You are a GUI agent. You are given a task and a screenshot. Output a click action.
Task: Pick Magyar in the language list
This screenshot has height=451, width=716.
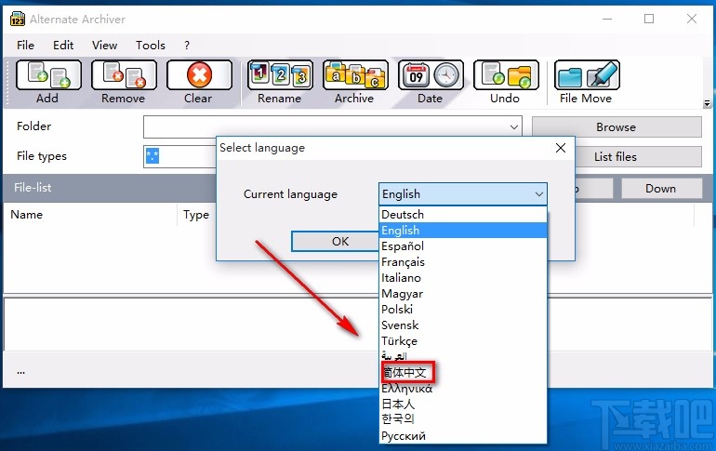(463, 294)
